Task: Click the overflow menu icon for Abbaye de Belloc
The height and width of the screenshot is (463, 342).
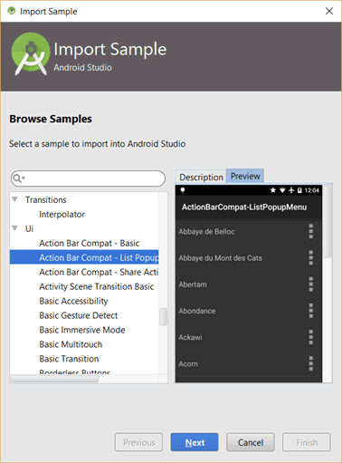Action: [x=310, y=232]
